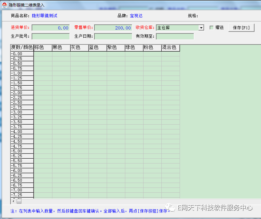
Task: Select the 生产日期 input field
Action: pyautogui.click(x=113, y=36)
